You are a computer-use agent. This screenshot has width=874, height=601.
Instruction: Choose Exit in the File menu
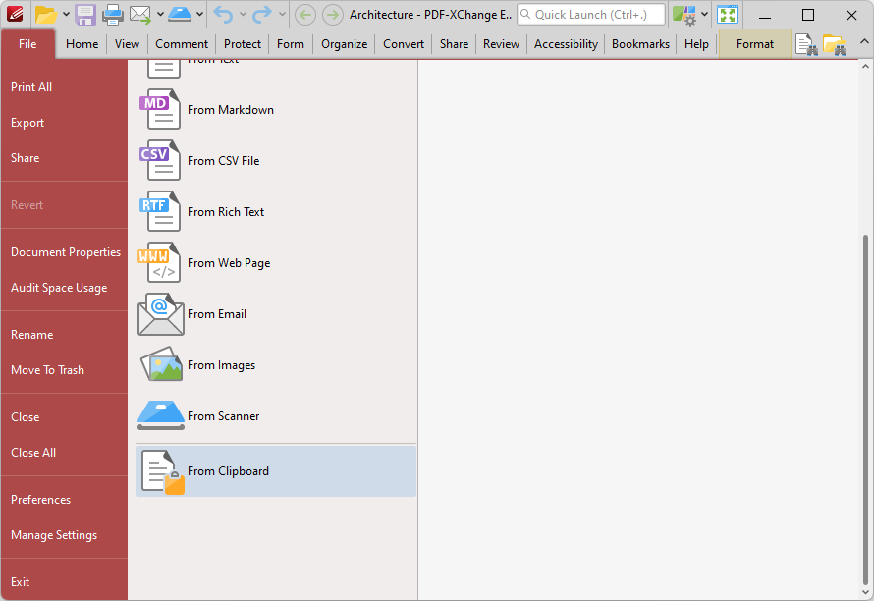pyautogui.click(x=64, y=582)
